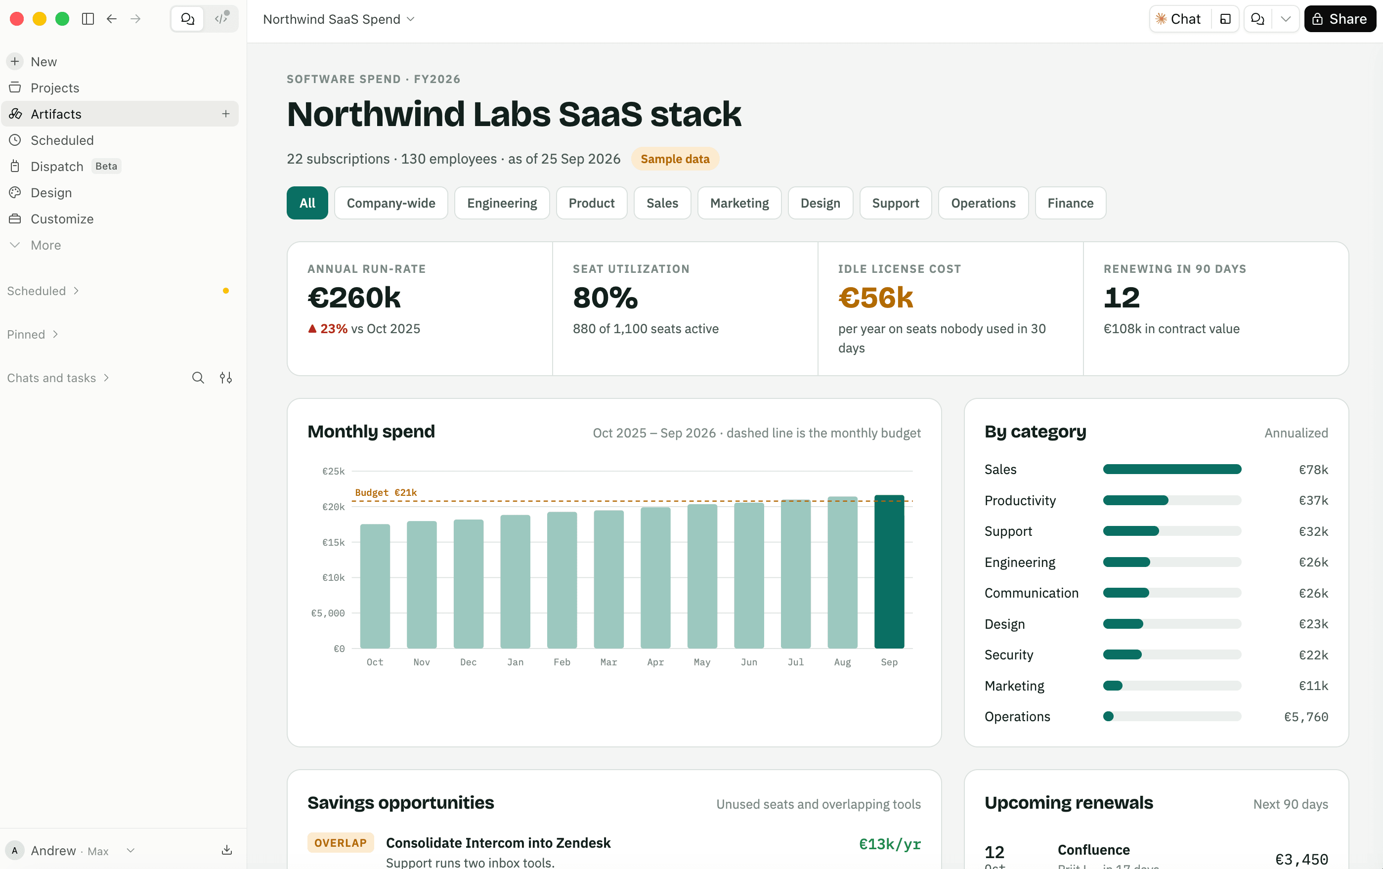Click the dark Sep bar in chart
1383x869 pixels.
(889, 571)
